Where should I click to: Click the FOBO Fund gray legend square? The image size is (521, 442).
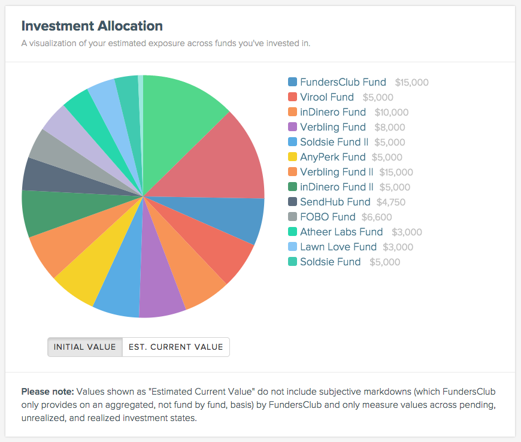pyautogui.click(x=292, y=217)
